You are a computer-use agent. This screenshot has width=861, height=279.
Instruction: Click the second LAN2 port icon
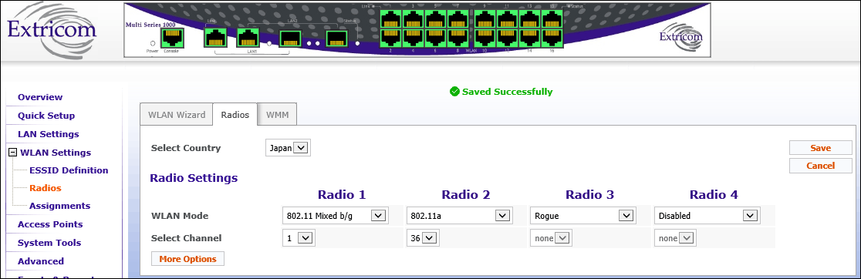click(x=336, y=39)
